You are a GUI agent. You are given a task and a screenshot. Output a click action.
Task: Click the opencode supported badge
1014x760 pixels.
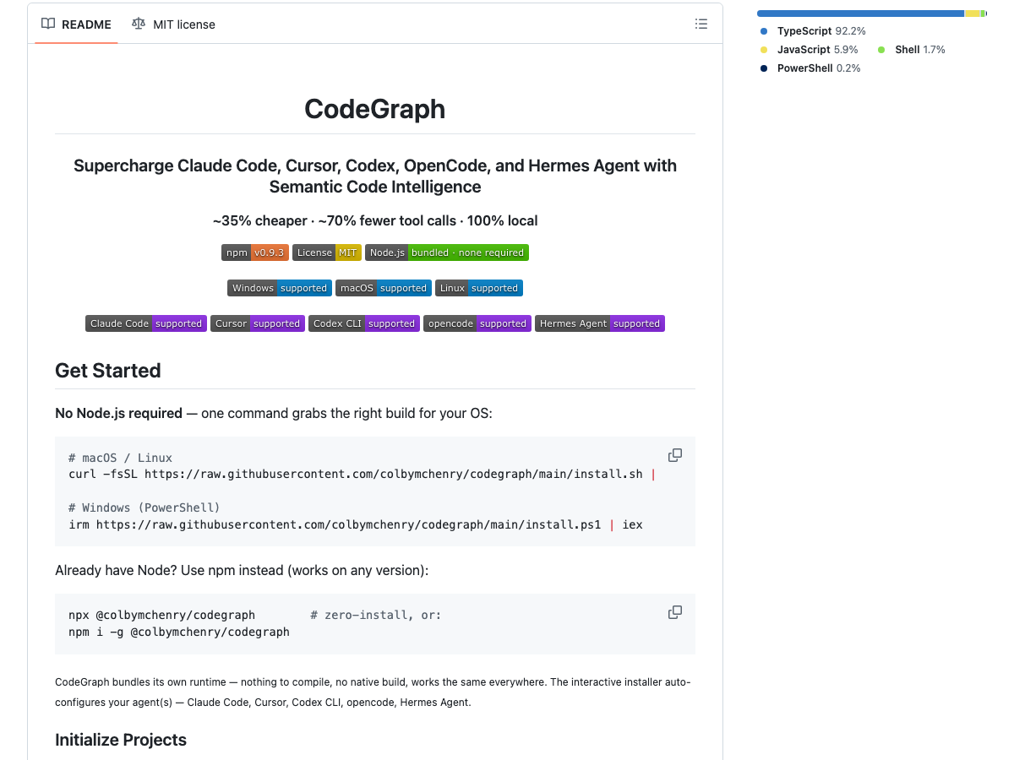(x=477, y=323)
